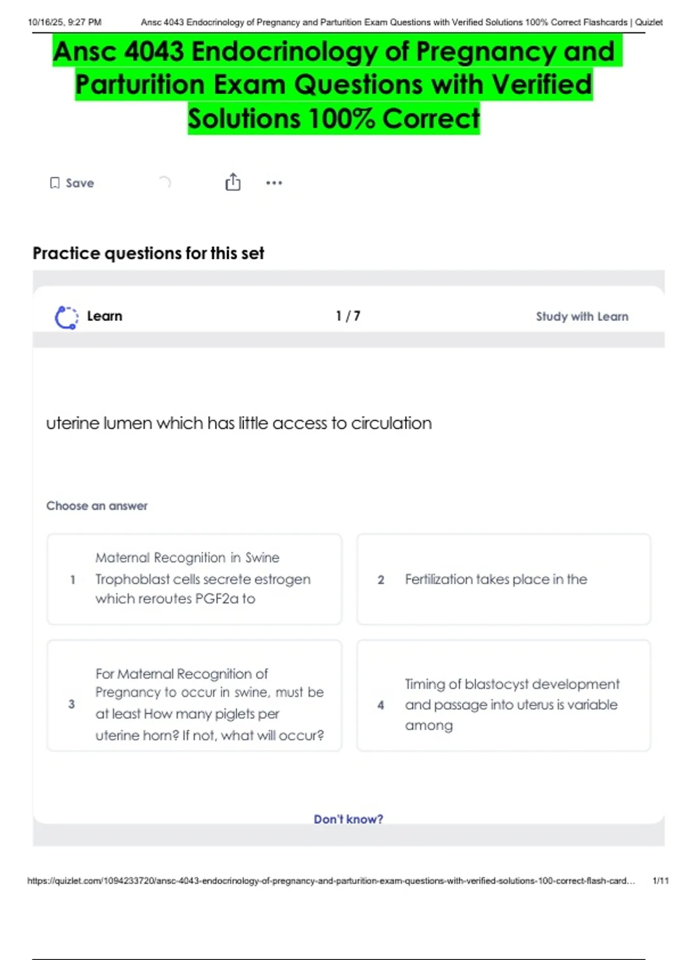Click the 1 / 7 progress indicator
This screenshot has width=678, height=960.
[348, 316]
